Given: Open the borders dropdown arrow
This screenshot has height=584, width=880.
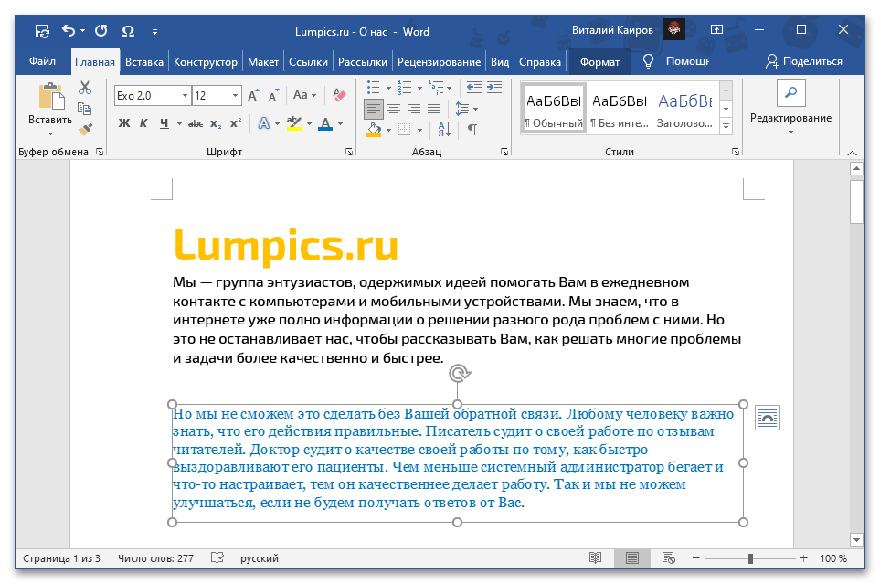Looking at the screenshot, I should coord(419,131).
